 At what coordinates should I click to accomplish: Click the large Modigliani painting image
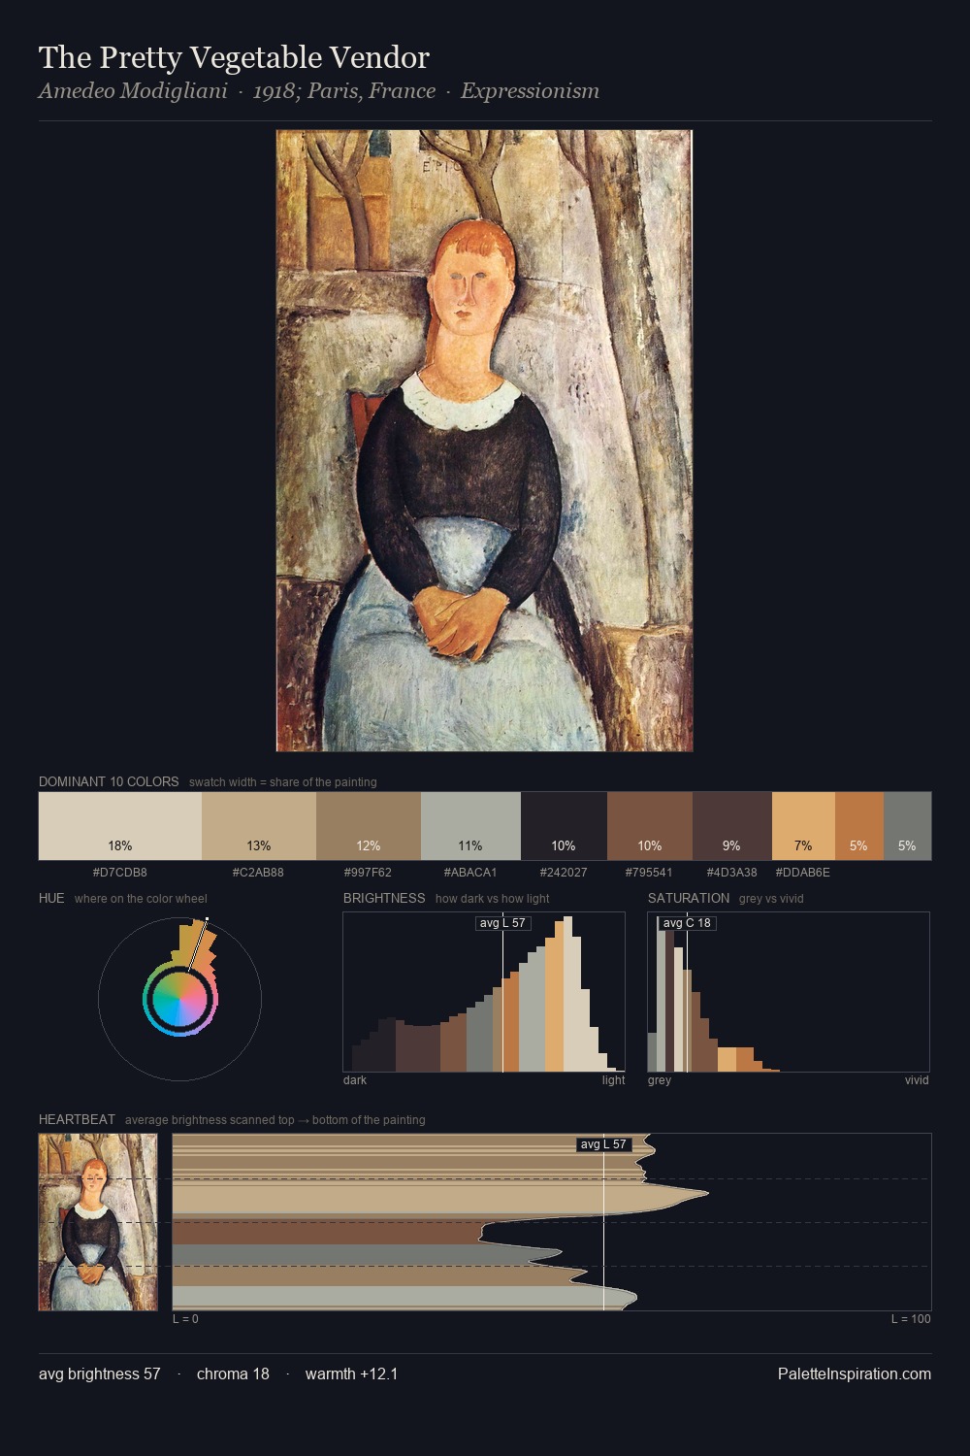click(x=484, y=441)
